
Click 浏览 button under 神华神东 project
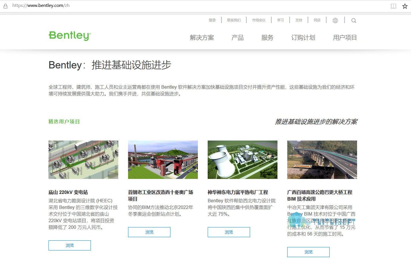[229, 232]
